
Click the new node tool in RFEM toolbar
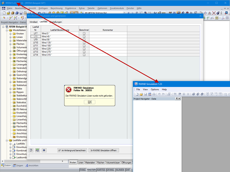(4, 18)
